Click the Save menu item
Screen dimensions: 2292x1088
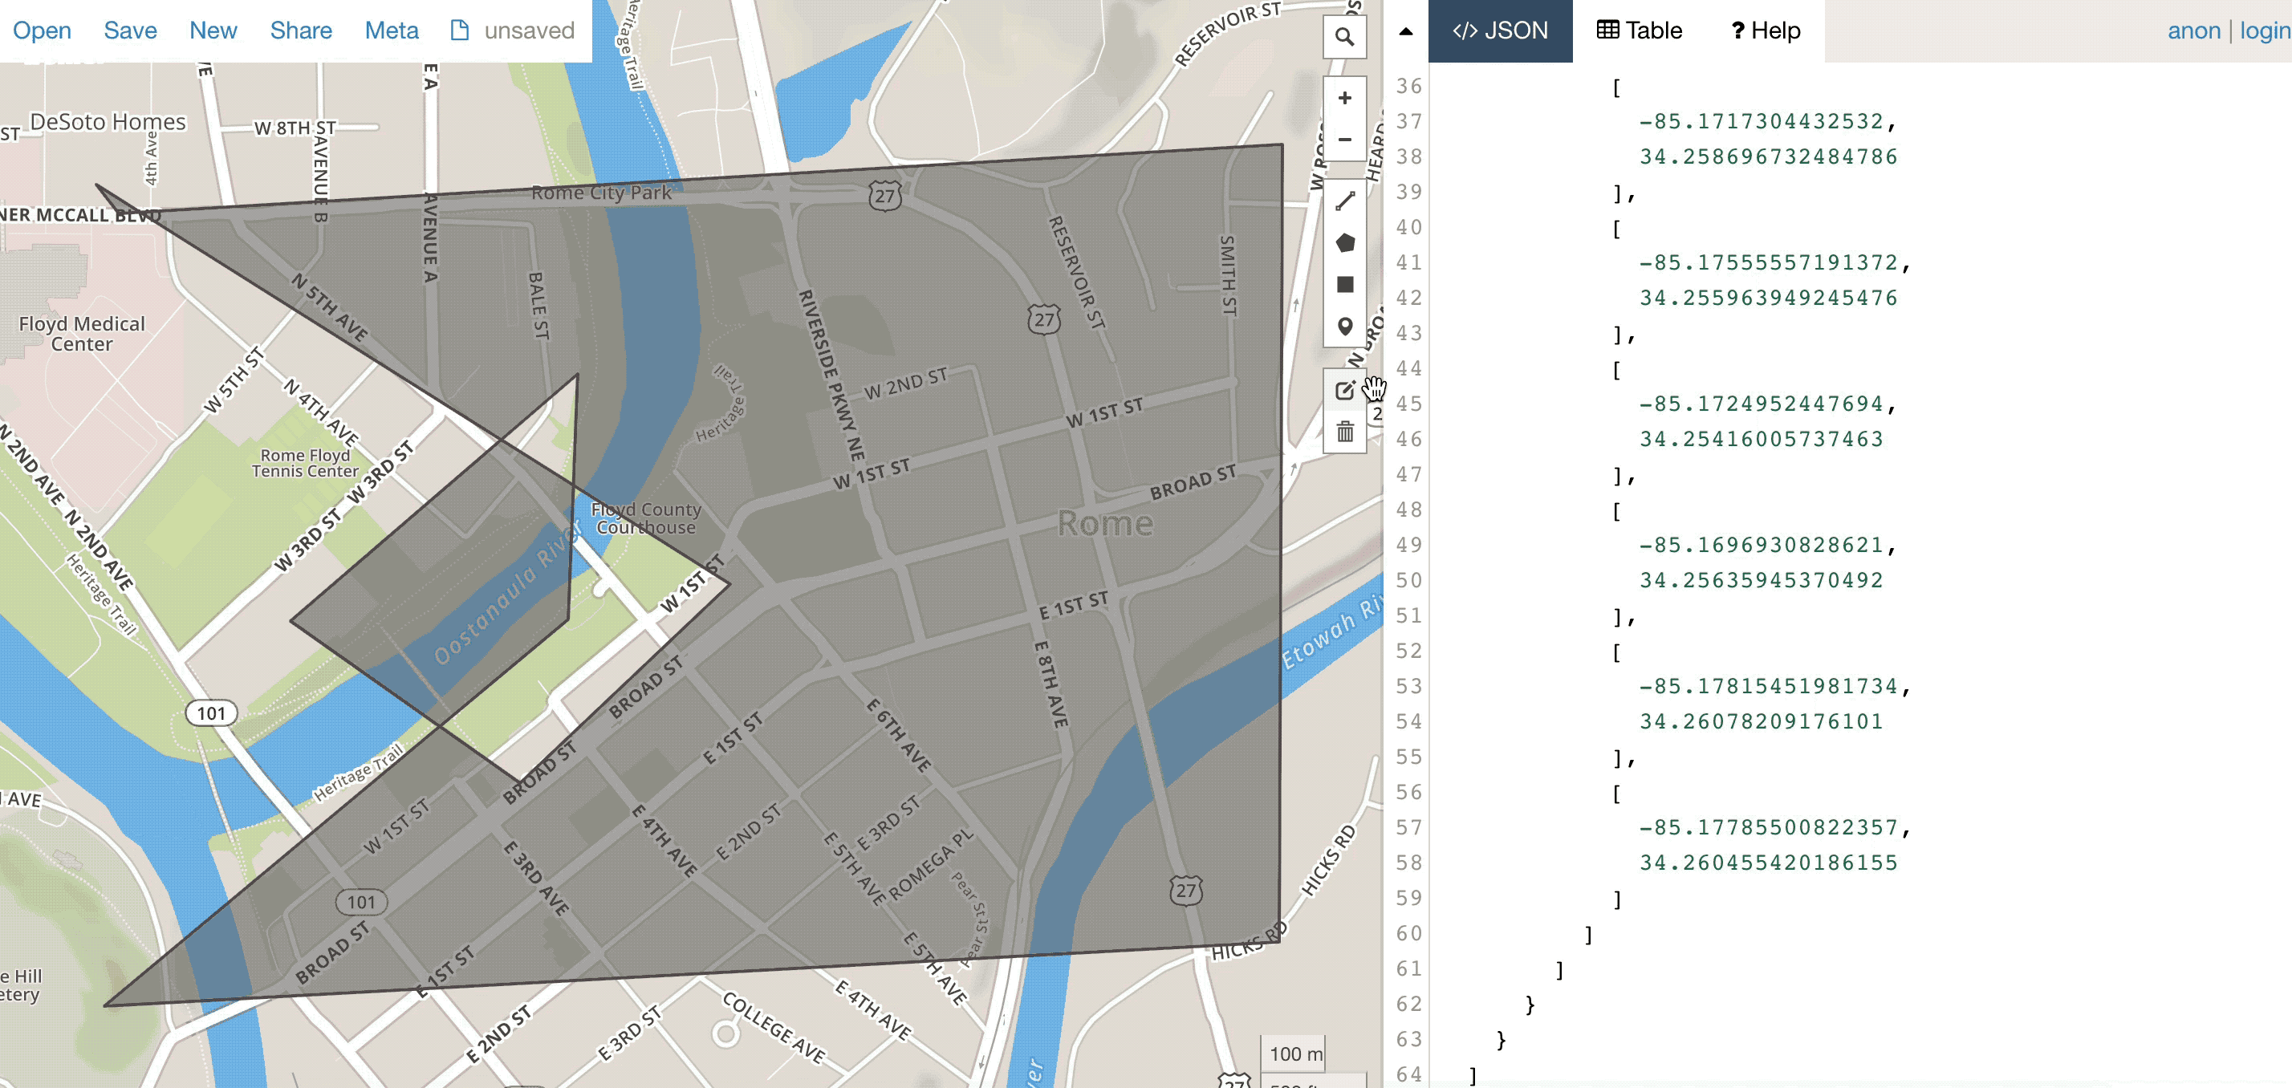pyautogui.click(x=130, y=31)
